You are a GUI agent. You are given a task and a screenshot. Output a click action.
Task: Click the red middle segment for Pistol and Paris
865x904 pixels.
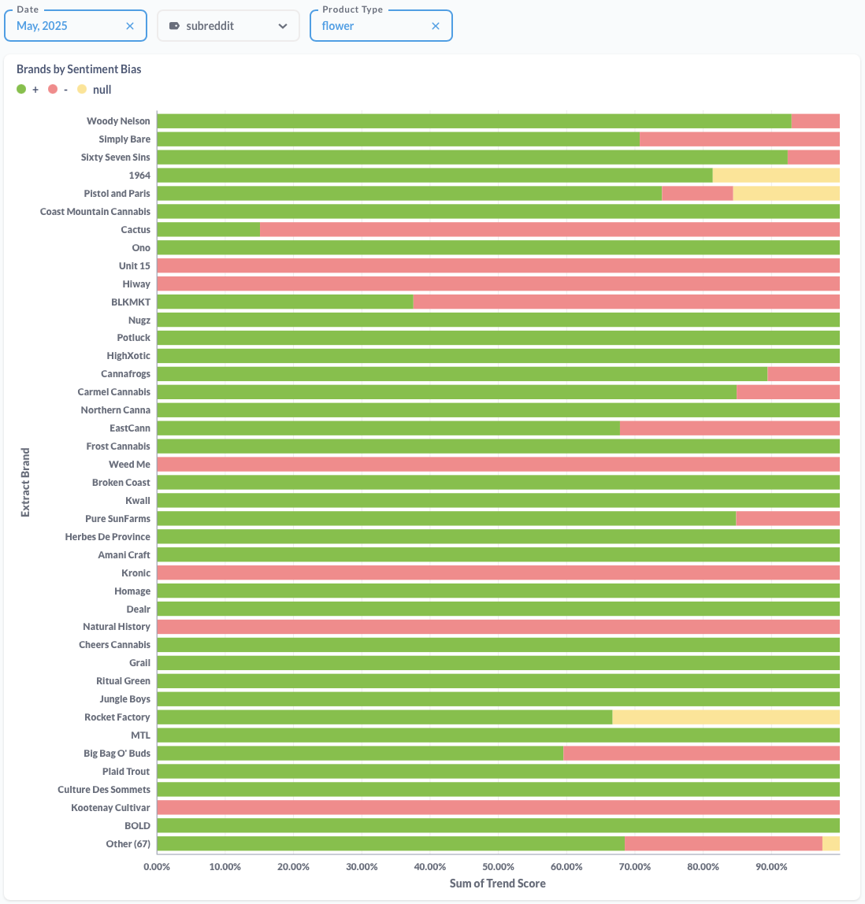pos(698,193)
